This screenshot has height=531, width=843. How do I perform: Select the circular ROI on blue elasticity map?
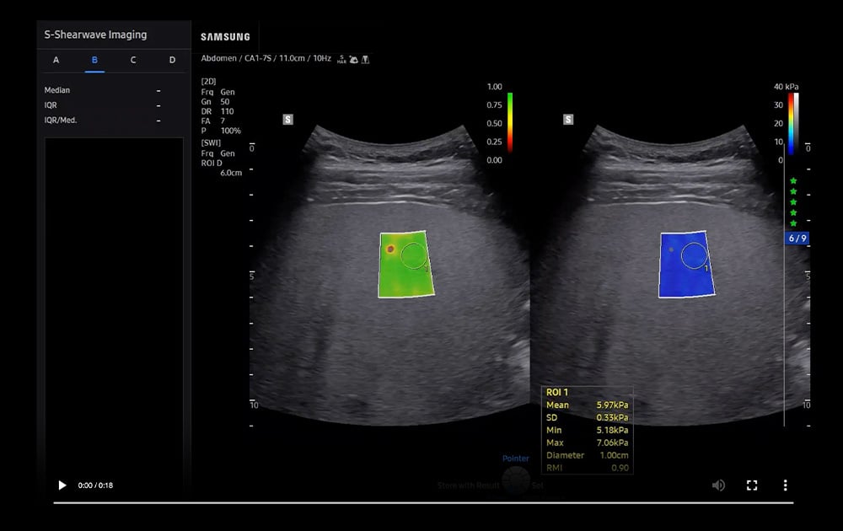click(693, 255)
